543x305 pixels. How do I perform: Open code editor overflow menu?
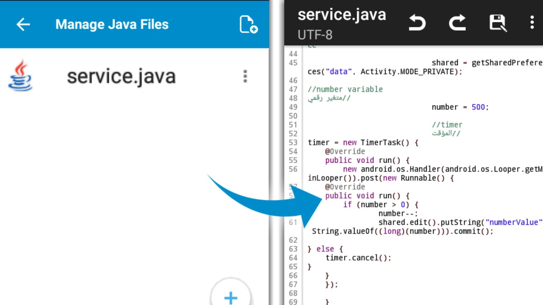click(x=532, y=22)
